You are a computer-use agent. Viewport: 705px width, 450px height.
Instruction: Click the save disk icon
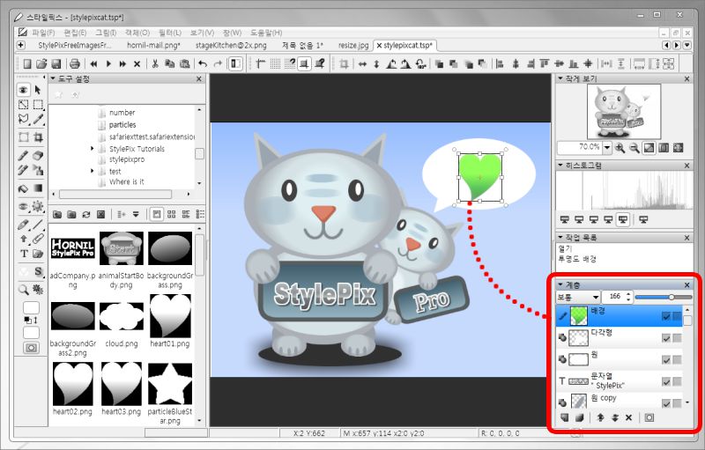[56, 63]
